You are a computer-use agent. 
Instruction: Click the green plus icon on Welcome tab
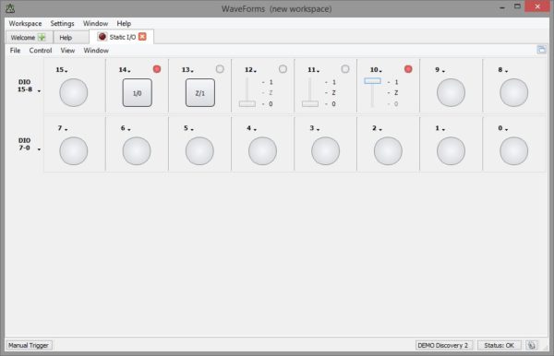coord(42,38)
